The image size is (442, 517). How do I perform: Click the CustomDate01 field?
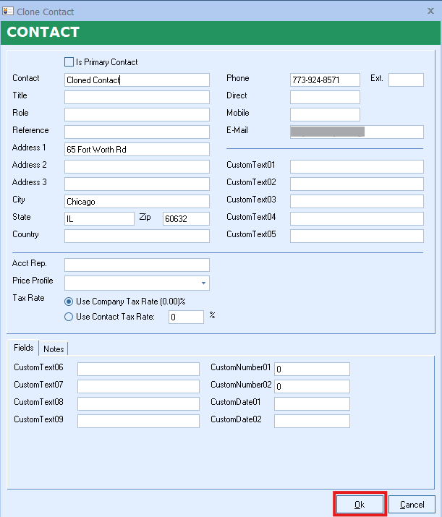312,404
